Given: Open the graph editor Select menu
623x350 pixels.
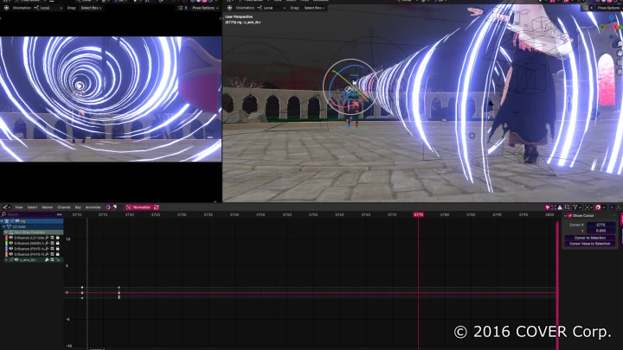Looking at the screenshot, I should point(33,207).
